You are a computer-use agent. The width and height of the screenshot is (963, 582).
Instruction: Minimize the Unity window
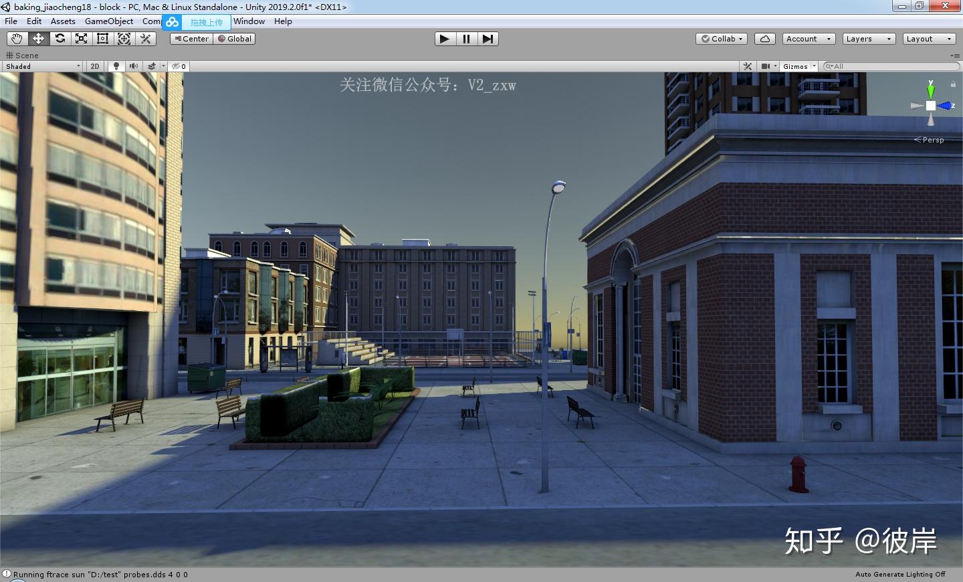901,6
